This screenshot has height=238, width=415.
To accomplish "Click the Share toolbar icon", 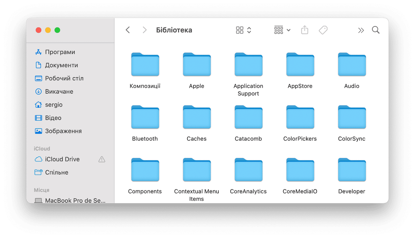I will (x=305, y=30).
